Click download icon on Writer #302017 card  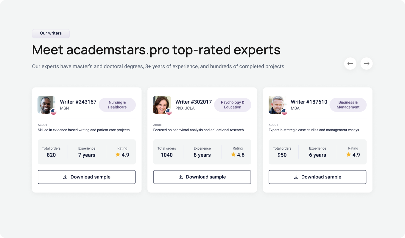pos(181,177)
